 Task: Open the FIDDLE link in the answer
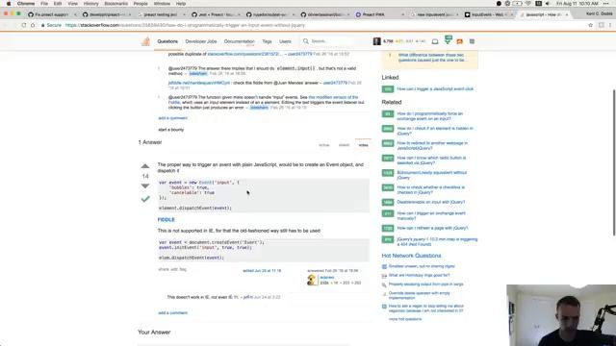pyautogui.click(x=167, y=220)
